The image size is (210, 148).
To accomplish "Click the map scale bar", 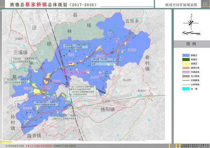I will [x=191, y=33].
